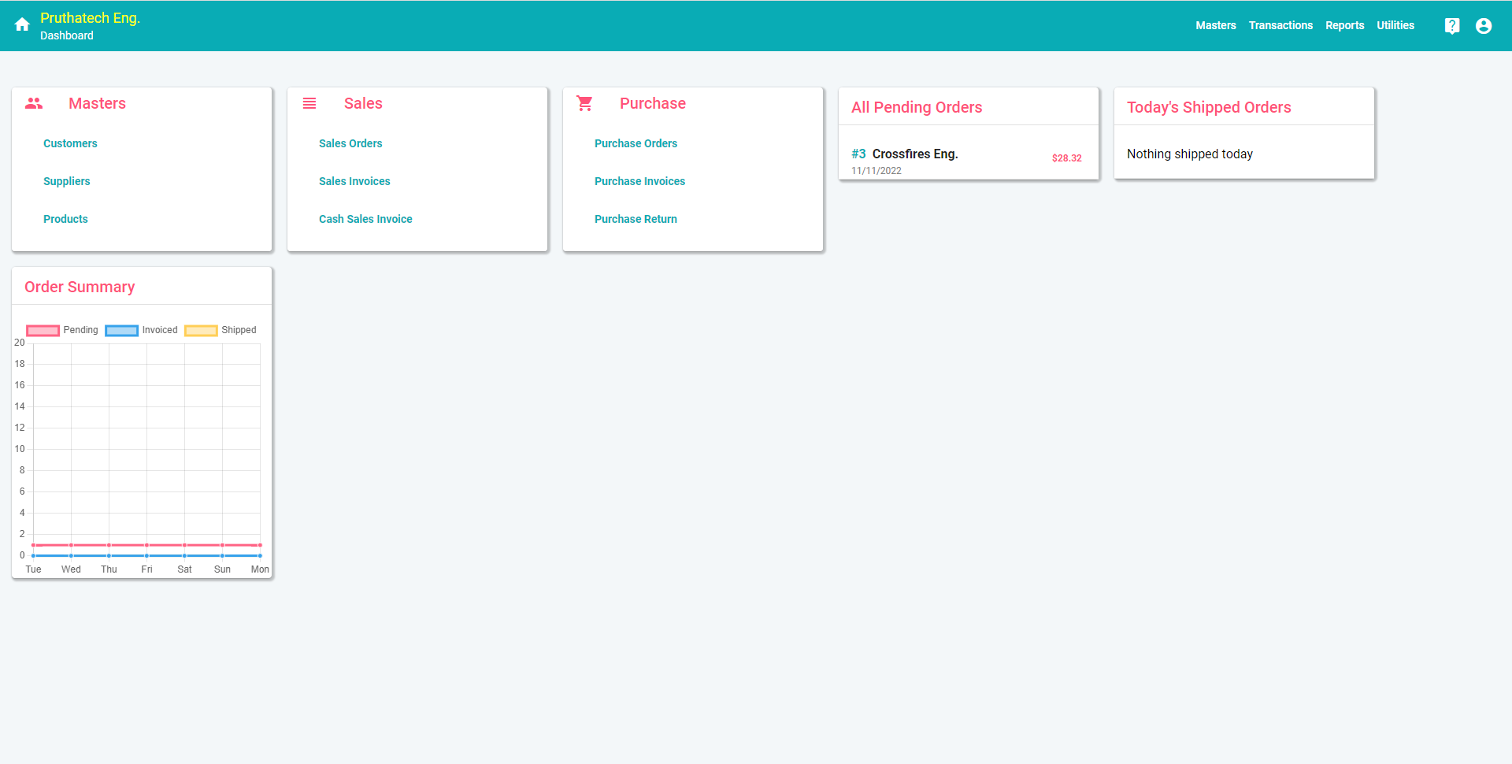Image resolution: width=1512 pixels, height=764 pixels.
Task: Click the Purchase Return link
Action: [x=636, y=219]
